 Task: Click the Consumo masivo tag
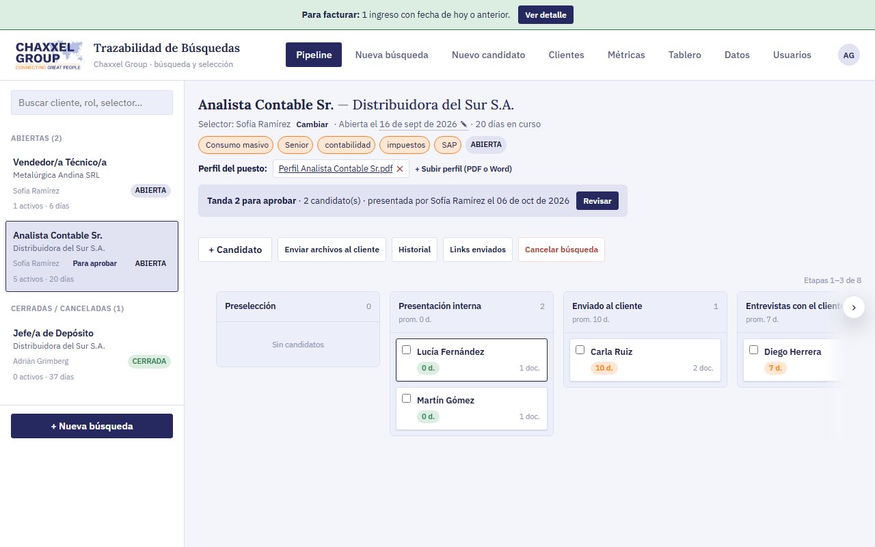pos(236,145)
